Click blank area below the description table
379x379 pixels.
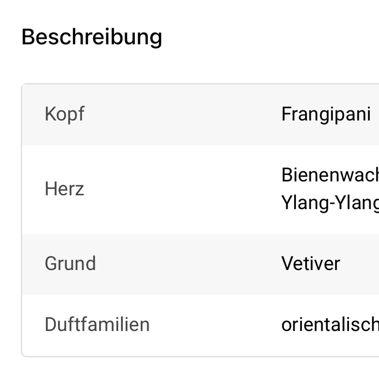tap(189, 369)
